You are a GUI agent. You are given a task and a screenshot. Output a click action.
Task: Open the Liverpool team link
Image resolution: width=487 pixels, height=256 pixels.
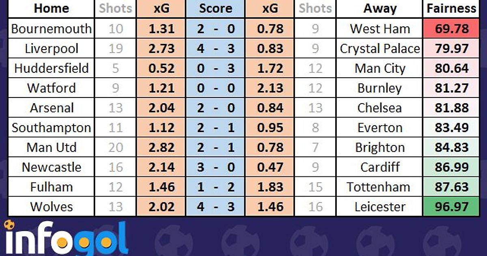pos(51,49)
